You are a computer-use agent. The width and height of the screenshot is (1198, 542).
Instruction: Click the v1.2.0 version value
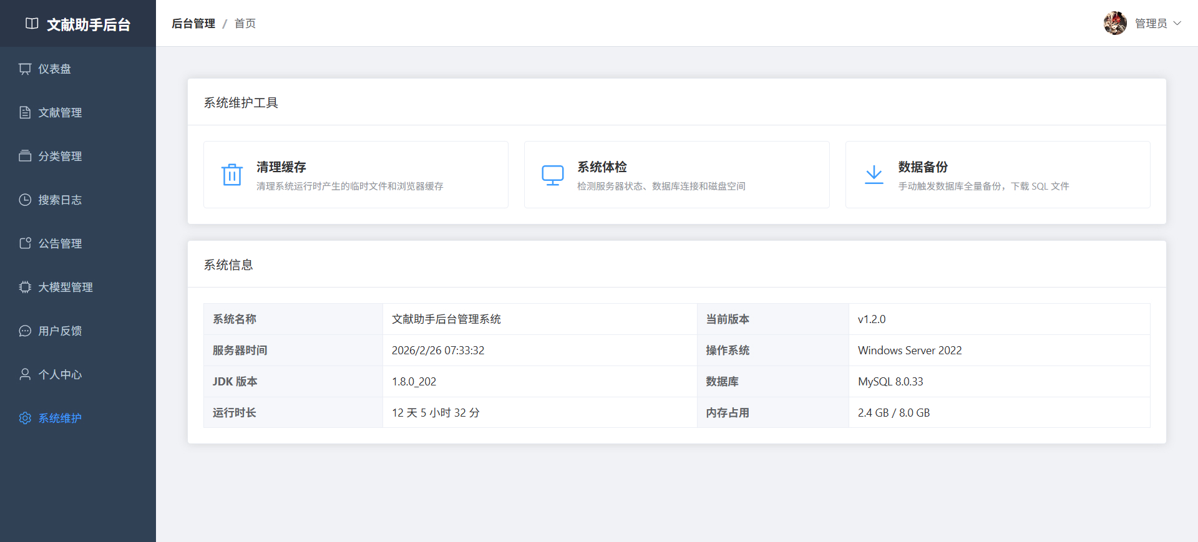[x=872, y=319]
